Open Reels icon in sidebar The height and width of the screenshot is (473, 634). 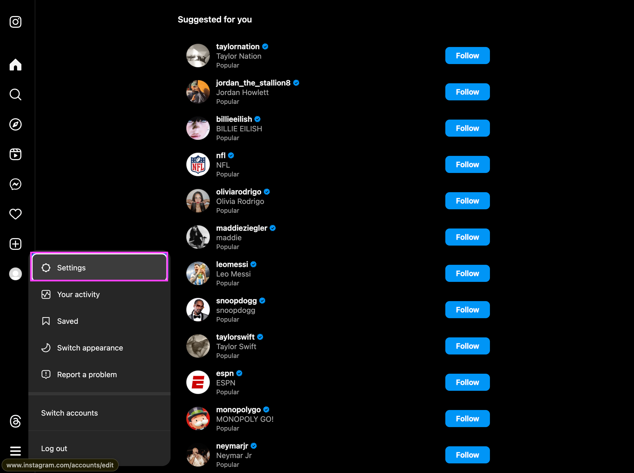coord(16,154)
